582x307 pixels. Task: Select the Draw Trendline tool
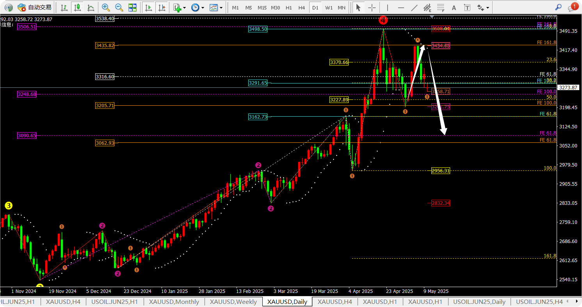pyautogui.click(x=414, y=7)
